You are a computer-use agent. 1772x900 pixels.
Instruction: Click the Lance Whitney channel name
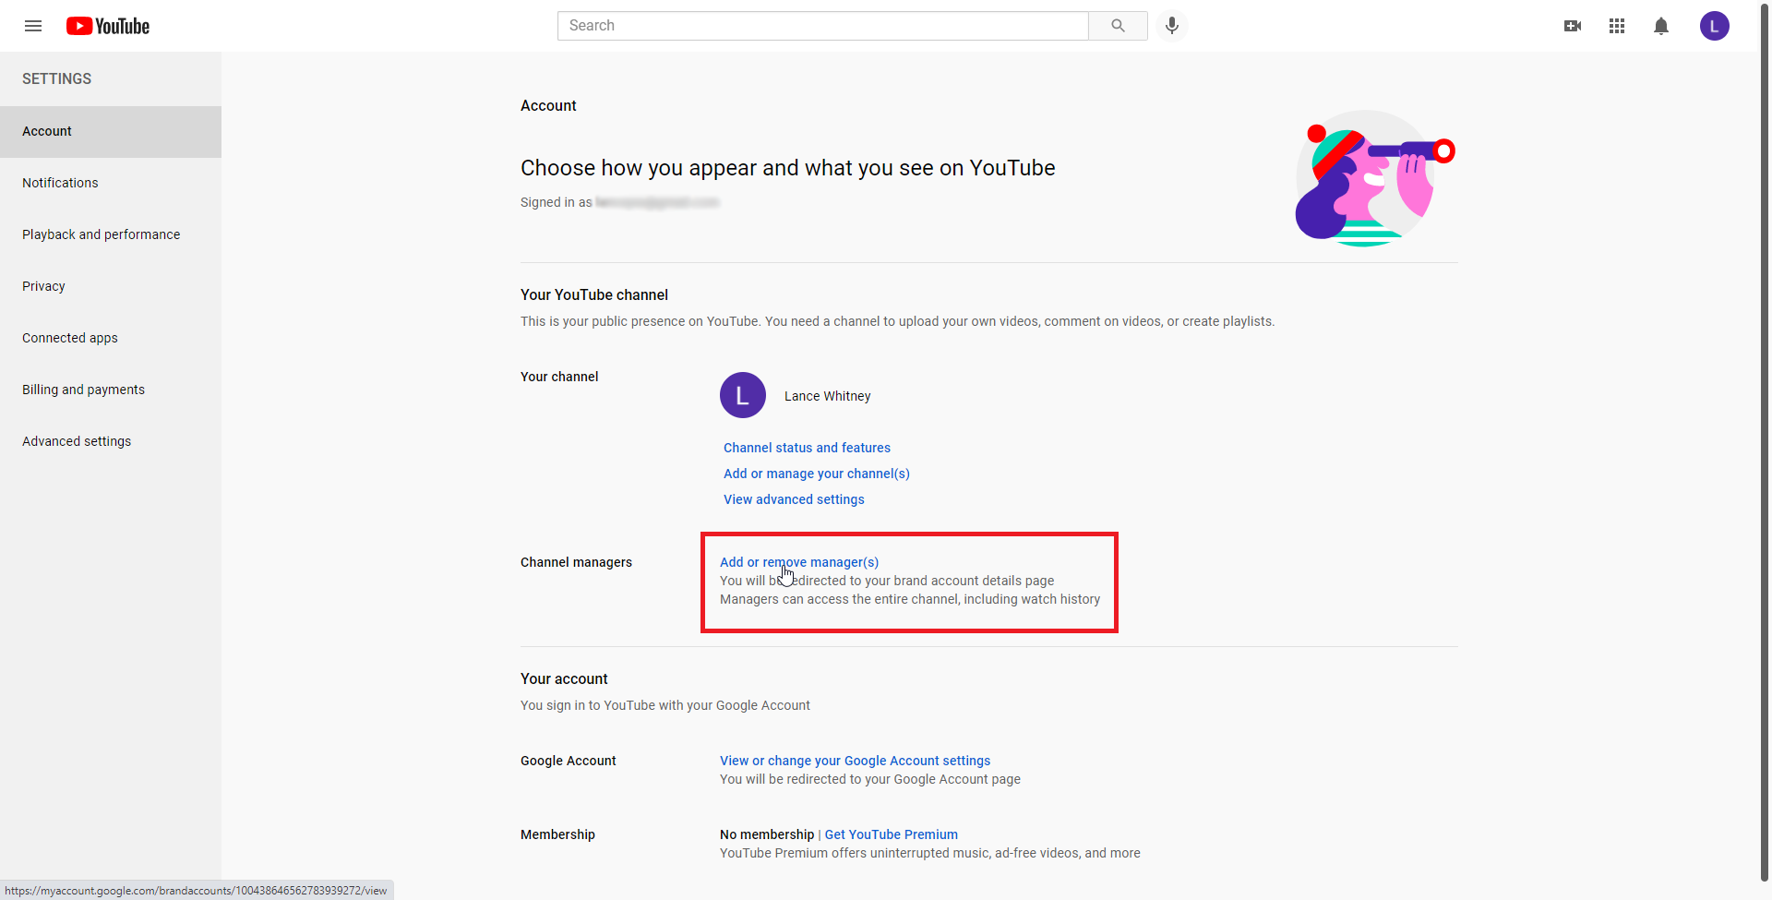(x=828, y=396)
